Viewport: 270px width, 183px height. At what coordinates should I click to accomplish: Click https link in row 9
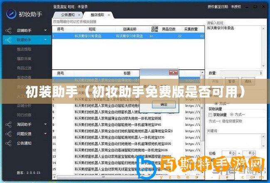point(193,131)
